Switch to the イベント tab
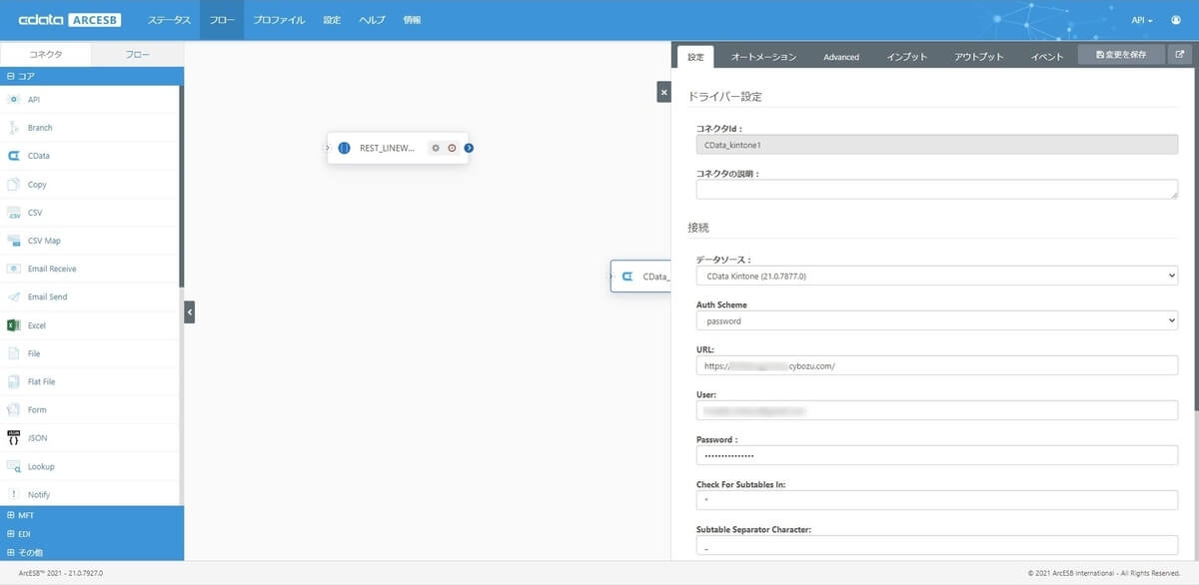This screenshot has height=585, width=1199. (x=1047, y=57)
